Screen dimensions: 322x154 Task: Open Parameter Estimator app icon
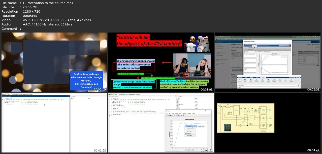(262, 80)
